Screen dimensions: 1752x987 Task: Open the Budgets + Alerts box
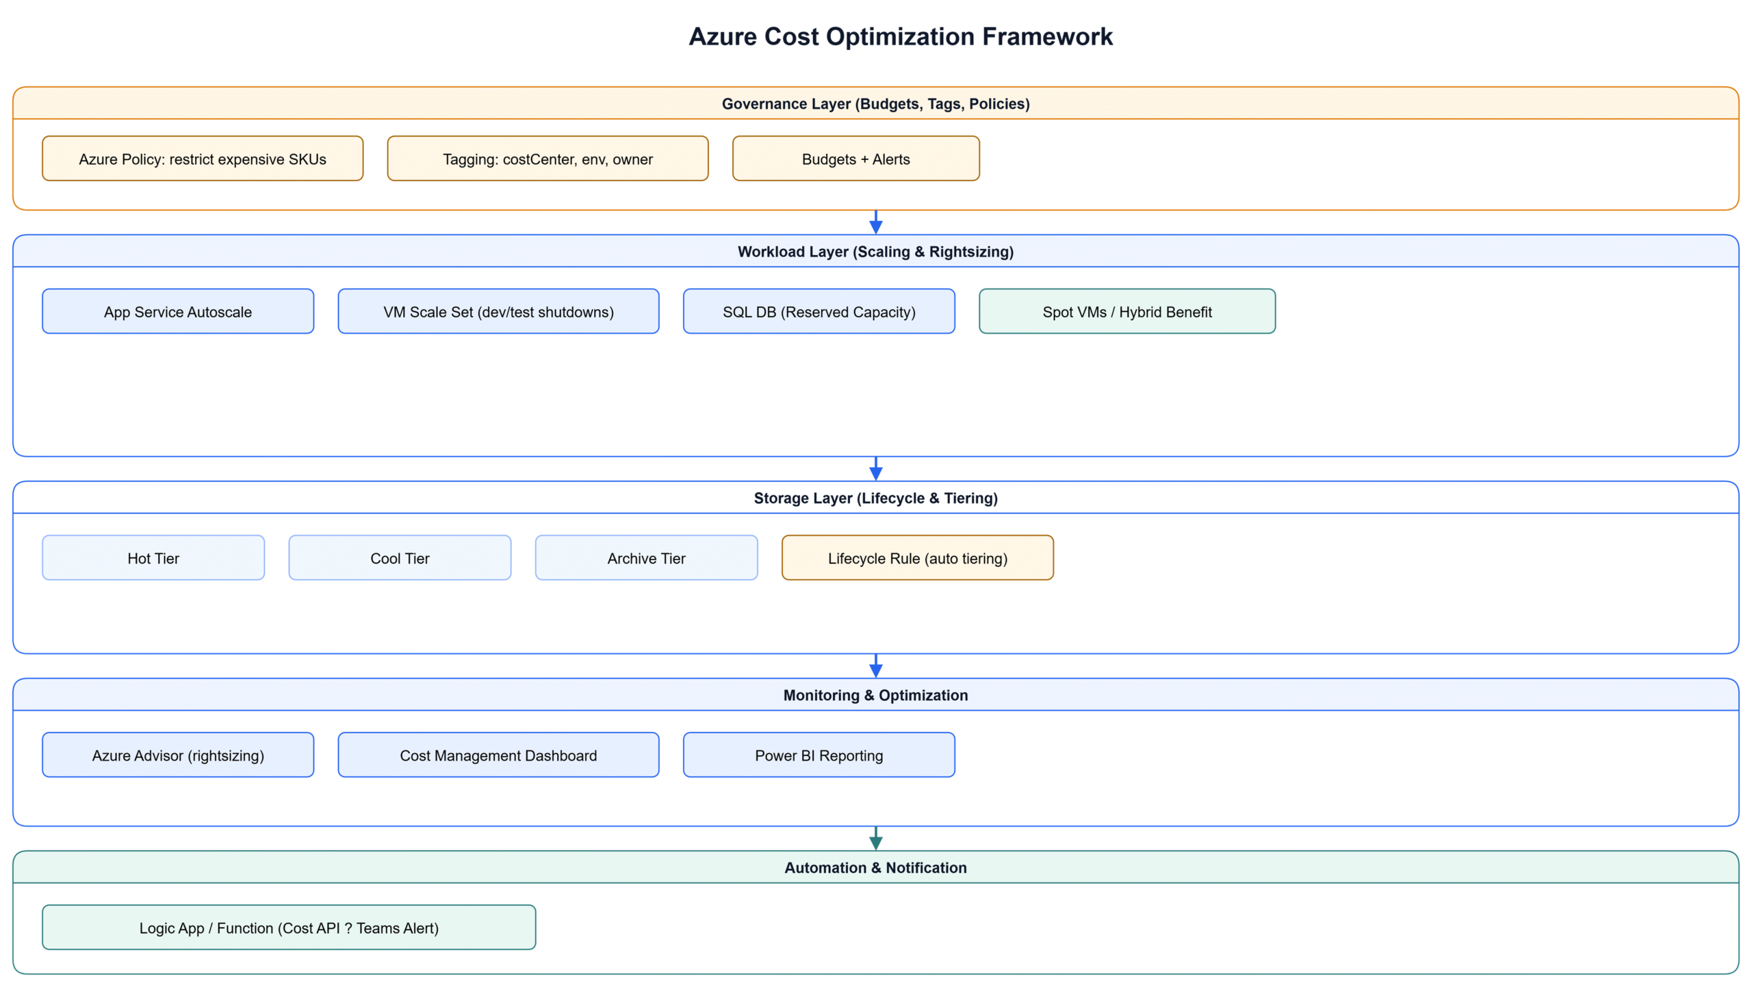coord(855,159)
